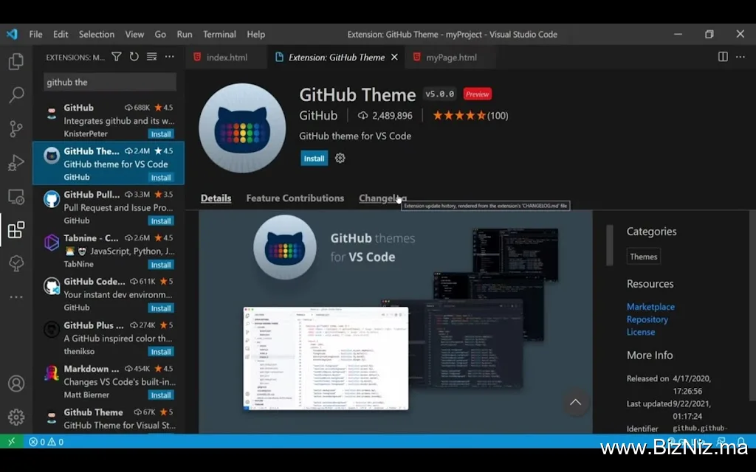Select the Extension: GitHub Theme editor tab
Viewport: 756px width, 472px height.
point(336,58)
